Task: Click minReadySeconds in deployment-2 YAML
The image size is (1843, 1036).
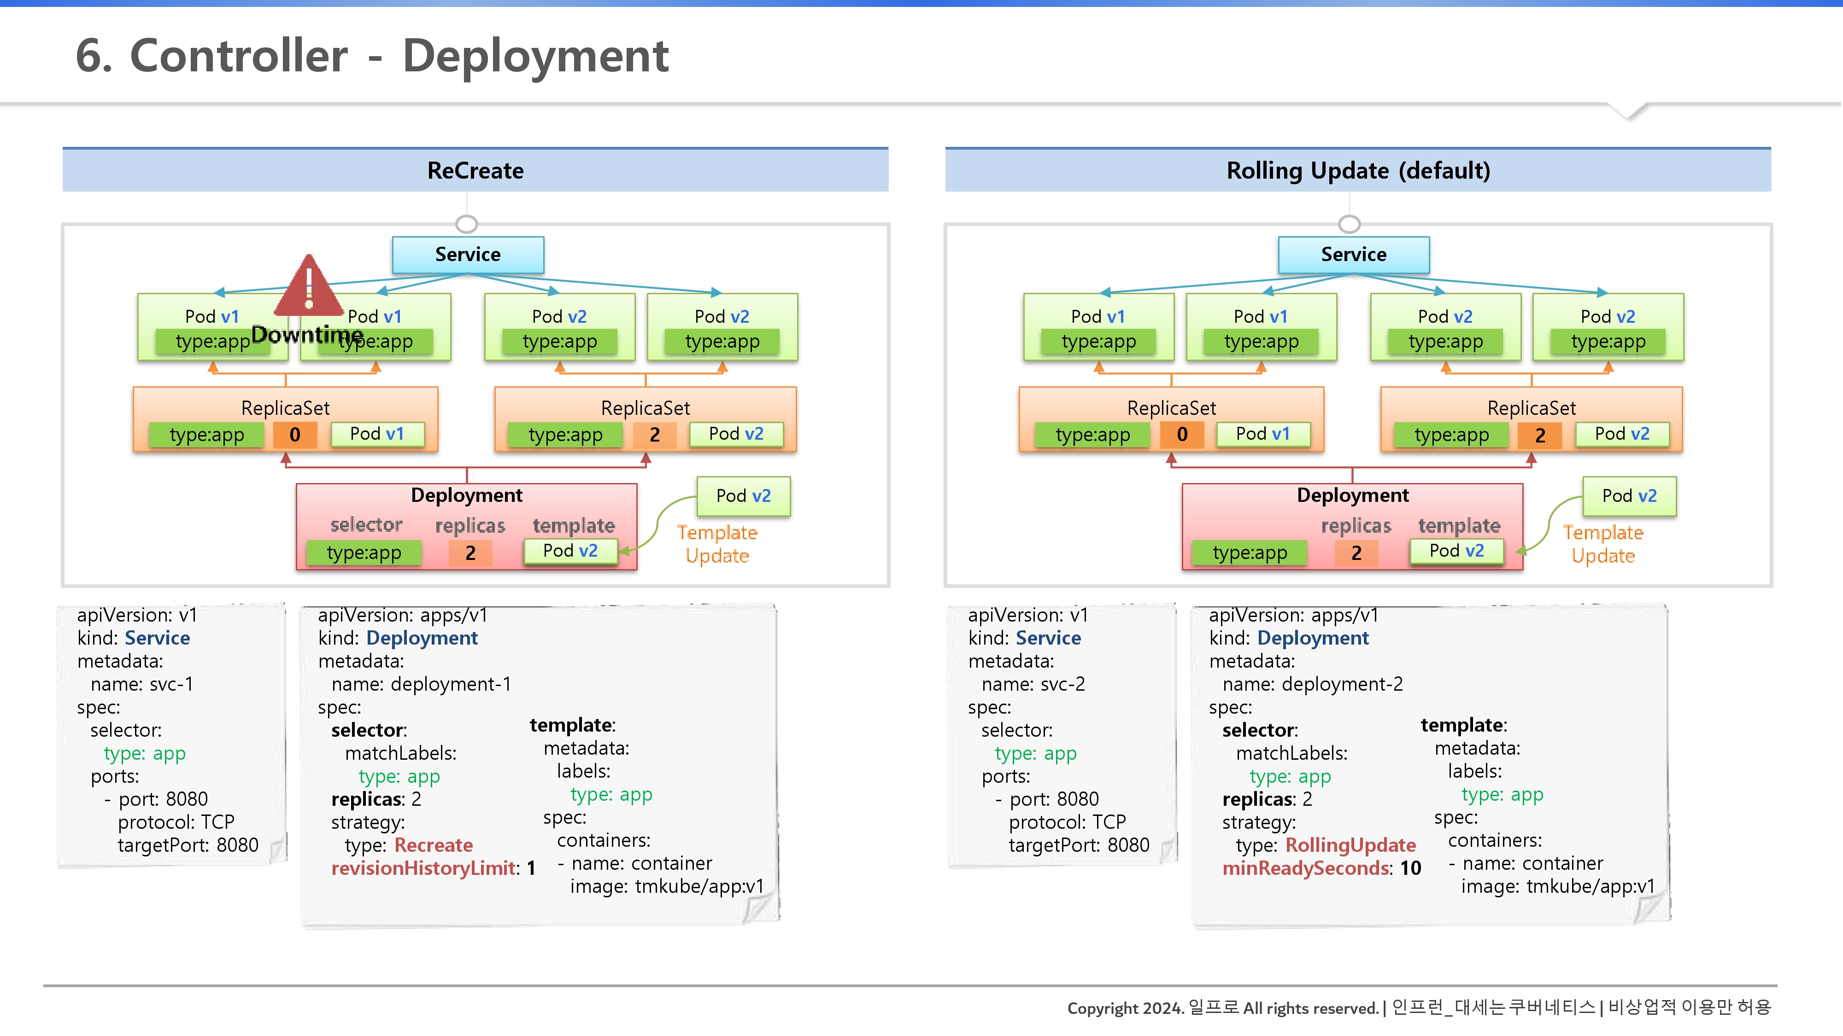Action: 1306,868
